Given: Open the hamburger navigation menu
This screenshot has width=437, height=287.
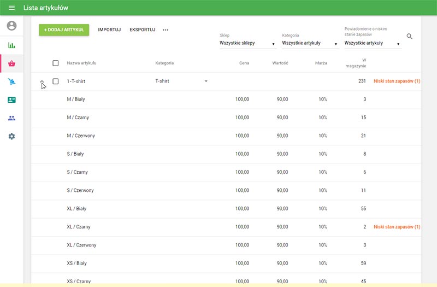Looking at the screenshot, I should coord(11,8).
